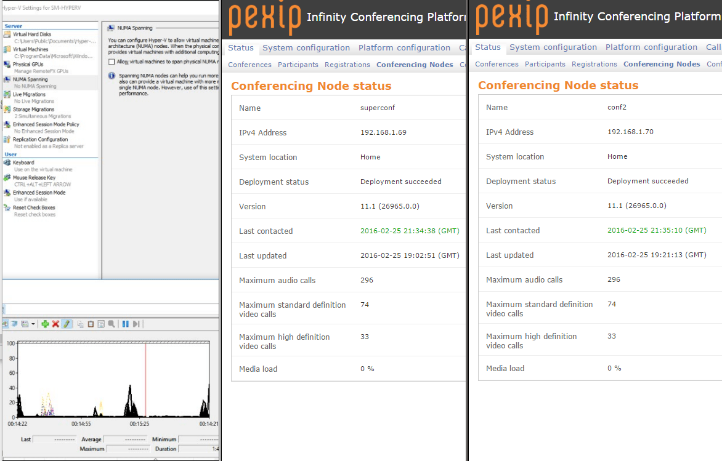Image resolution: width=722 pixels, height=461 pixels.
Task: Click 'CTRL+ALT+LEFT ARROW' subtext
Action: coord(43,185)
